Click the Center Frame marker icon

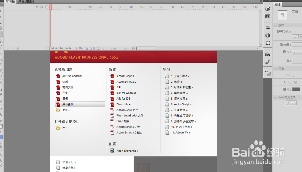click(77, 49)
